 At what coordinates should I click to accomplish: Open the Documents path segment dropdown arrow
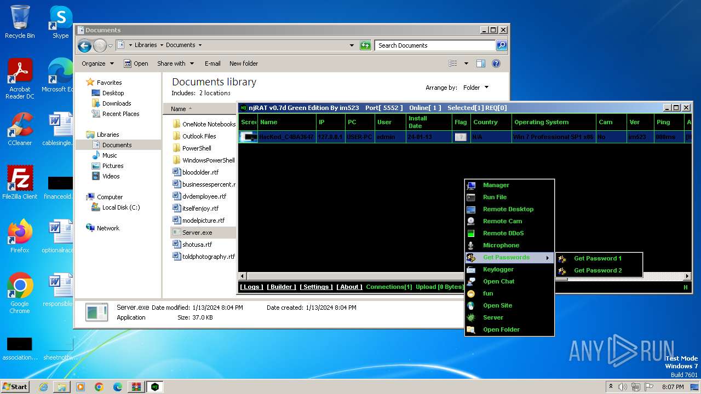(200, 45)
